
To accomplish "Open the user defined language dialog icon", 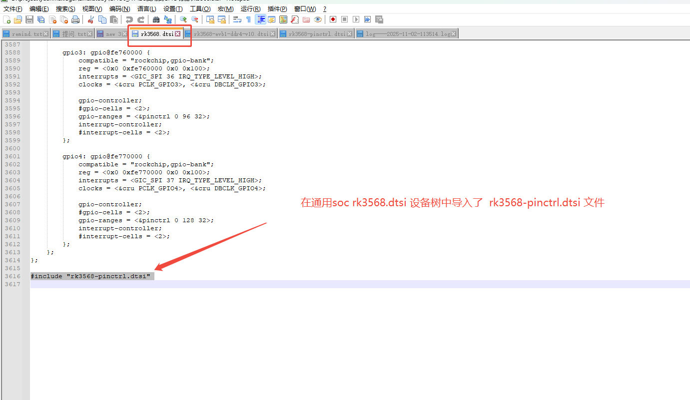I will 272,19.
